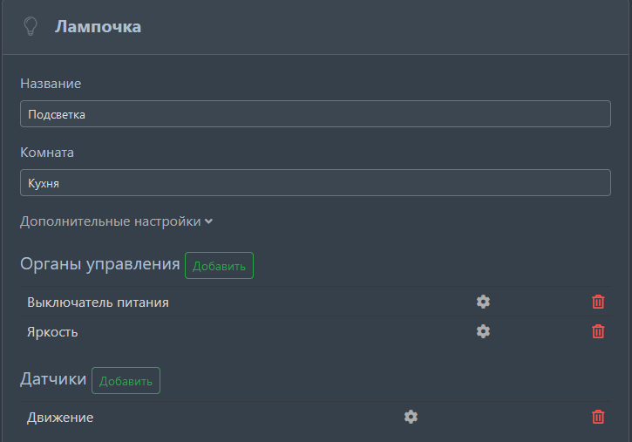Expand Дополнительные настройки section
Image resolution: width=632 pixels, height=442 pixels.
[x=116, y=221]
